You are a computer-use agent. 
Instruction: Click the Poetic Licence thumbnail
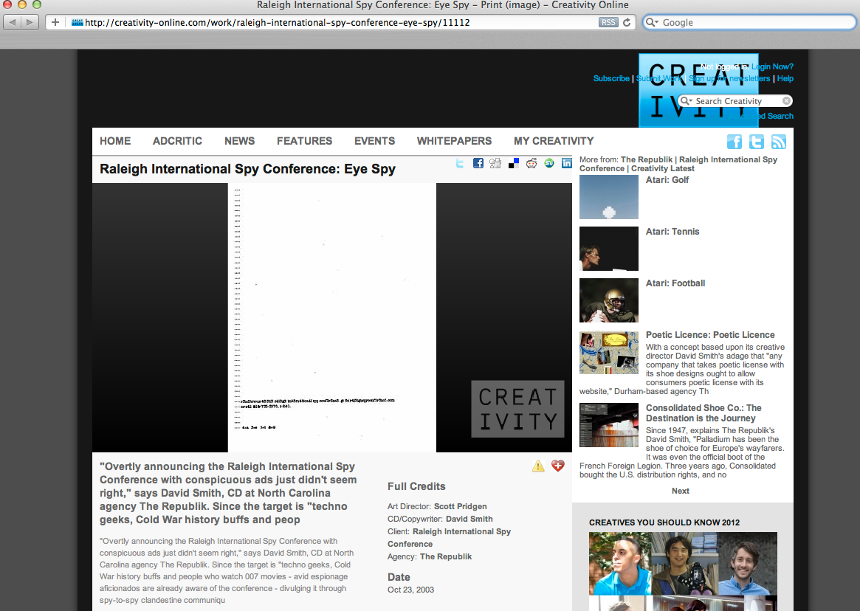click(x=609, y=352)
